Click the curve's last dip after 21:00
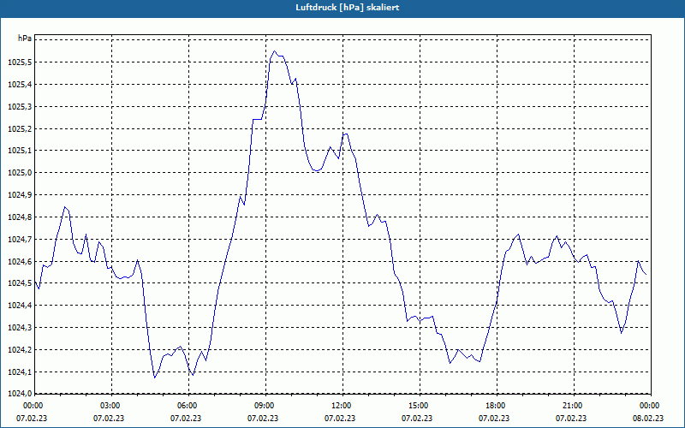 tap(622, 333)
